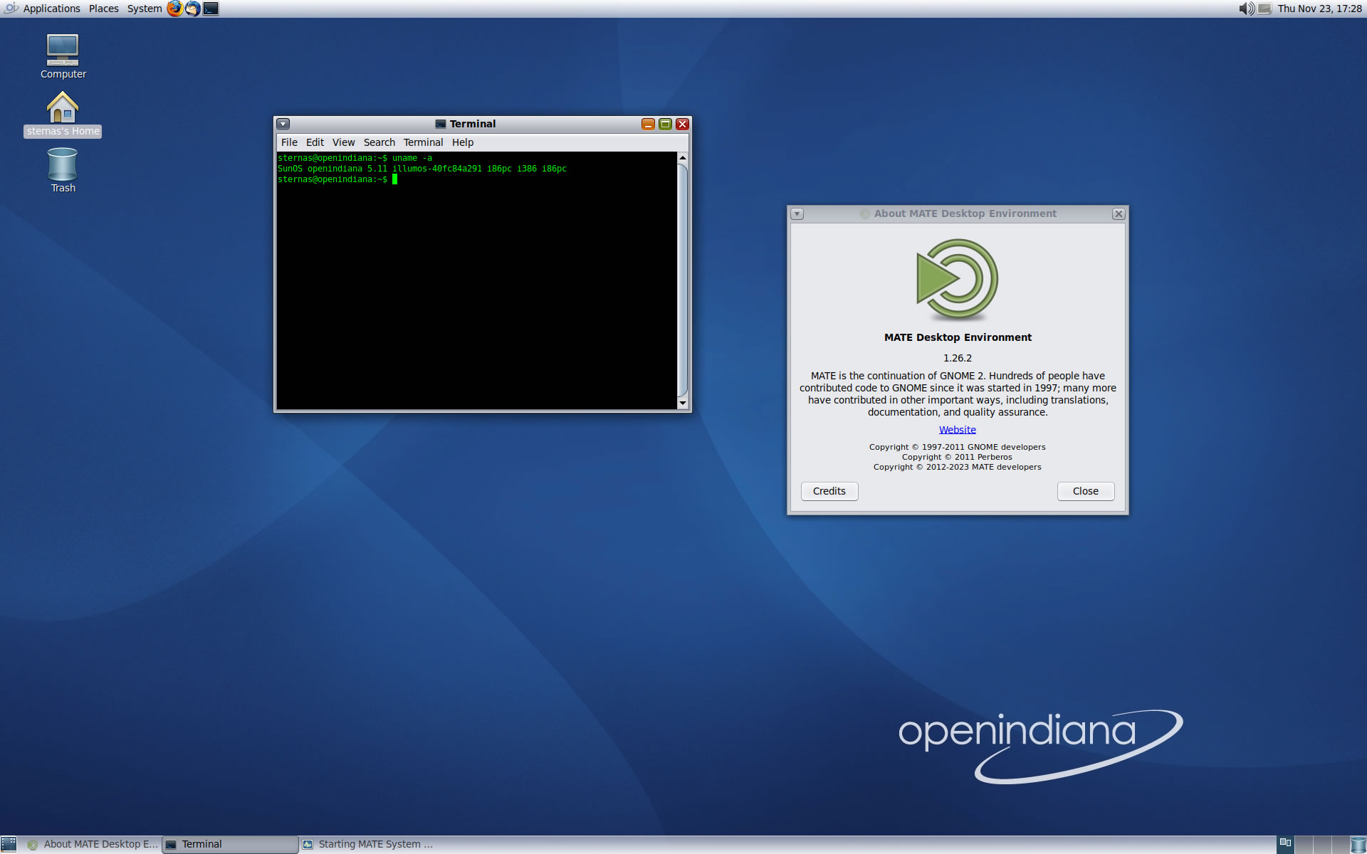Image resolution: width=1367 pixels, height=854 pixels.
Task: Open the Terminal window Search menu
Action: coord(379,142)
